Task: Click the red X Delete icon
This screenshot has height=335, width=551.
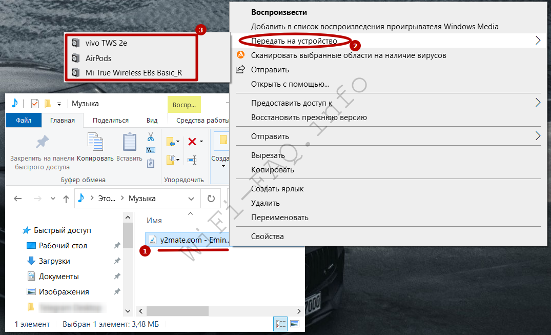Action: (192, 142)
